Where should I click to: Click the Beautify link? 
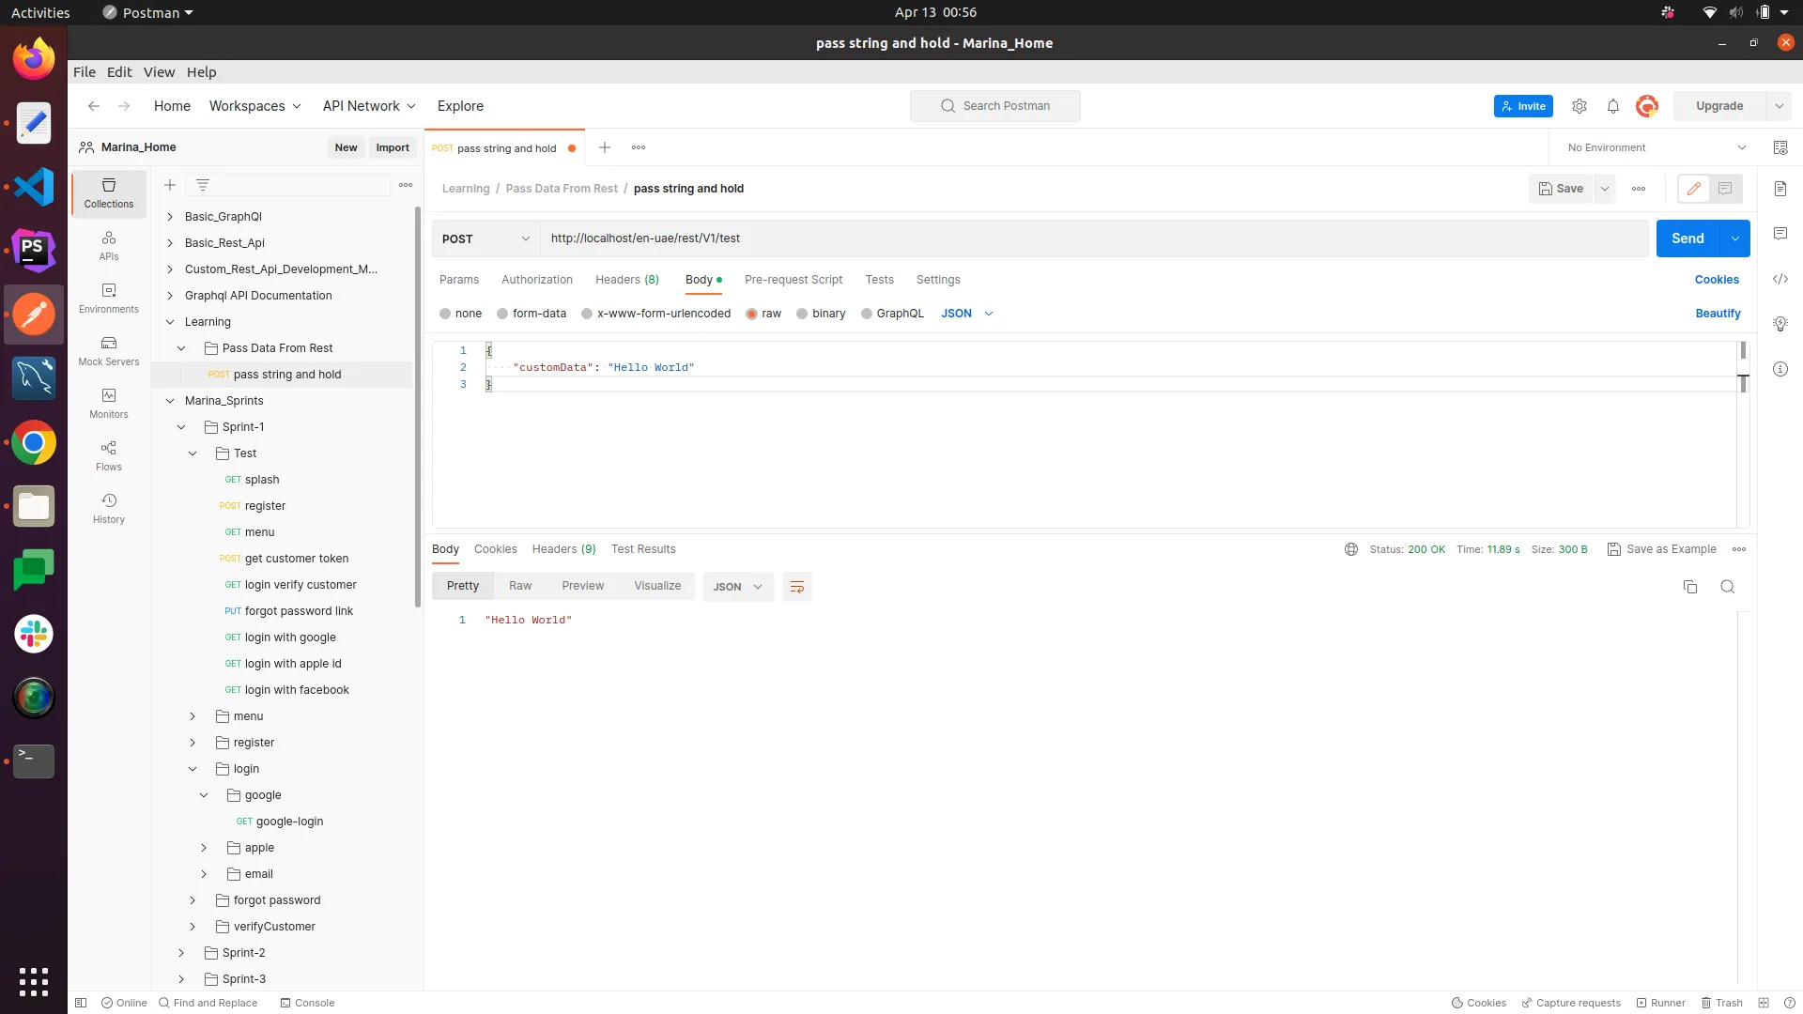(x=1717, y=314)
